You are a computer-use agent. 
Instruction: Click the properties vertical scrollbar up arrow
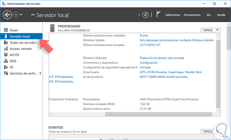(x=218, y=35)
